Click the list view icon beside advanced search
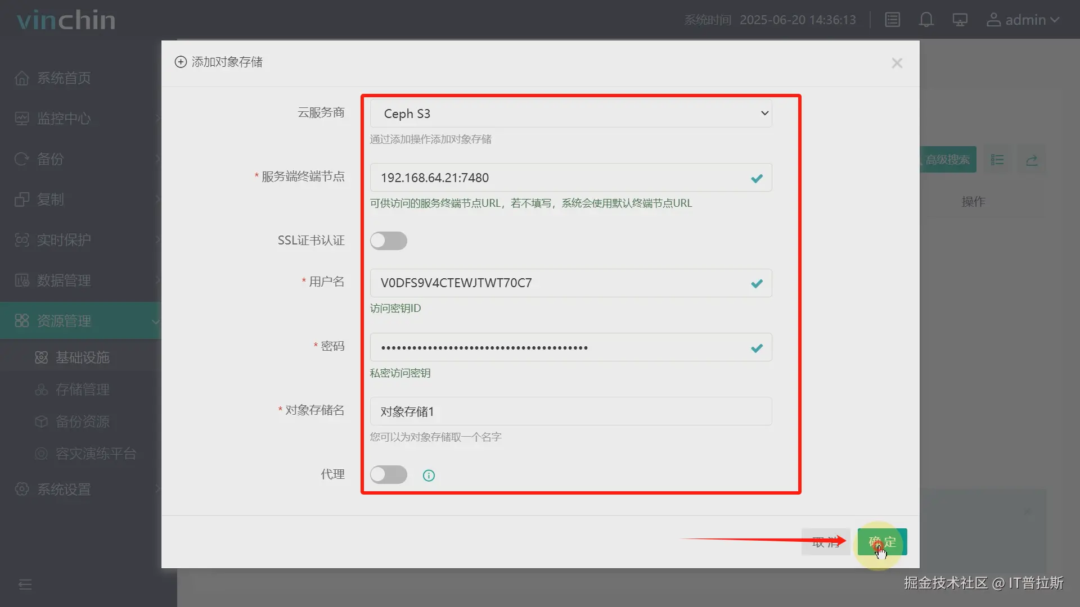This screenshot has height=607, width=1080. [x=997, y=160]
